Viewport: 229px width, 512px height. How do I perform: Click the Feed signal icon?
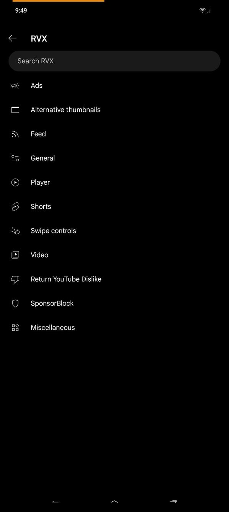coord(15,134)
